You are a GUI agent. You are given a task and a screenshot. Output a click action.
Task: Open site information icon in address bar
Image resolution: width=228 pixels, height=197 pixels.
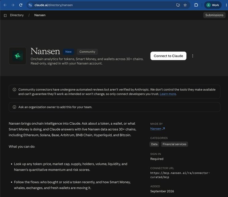tap(30, 5)
